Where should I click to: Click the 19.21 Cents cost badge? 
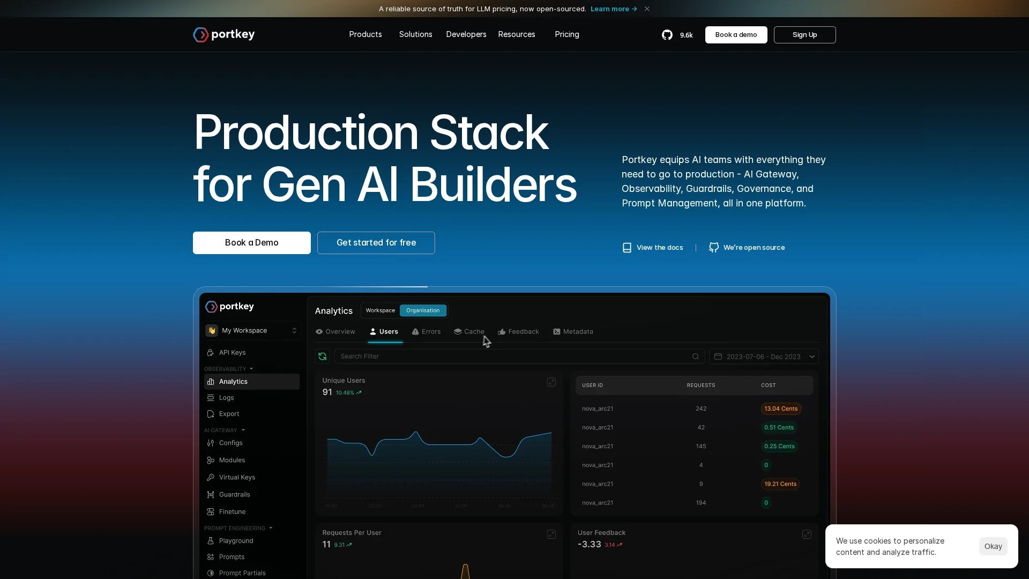[x=780, y=484]
